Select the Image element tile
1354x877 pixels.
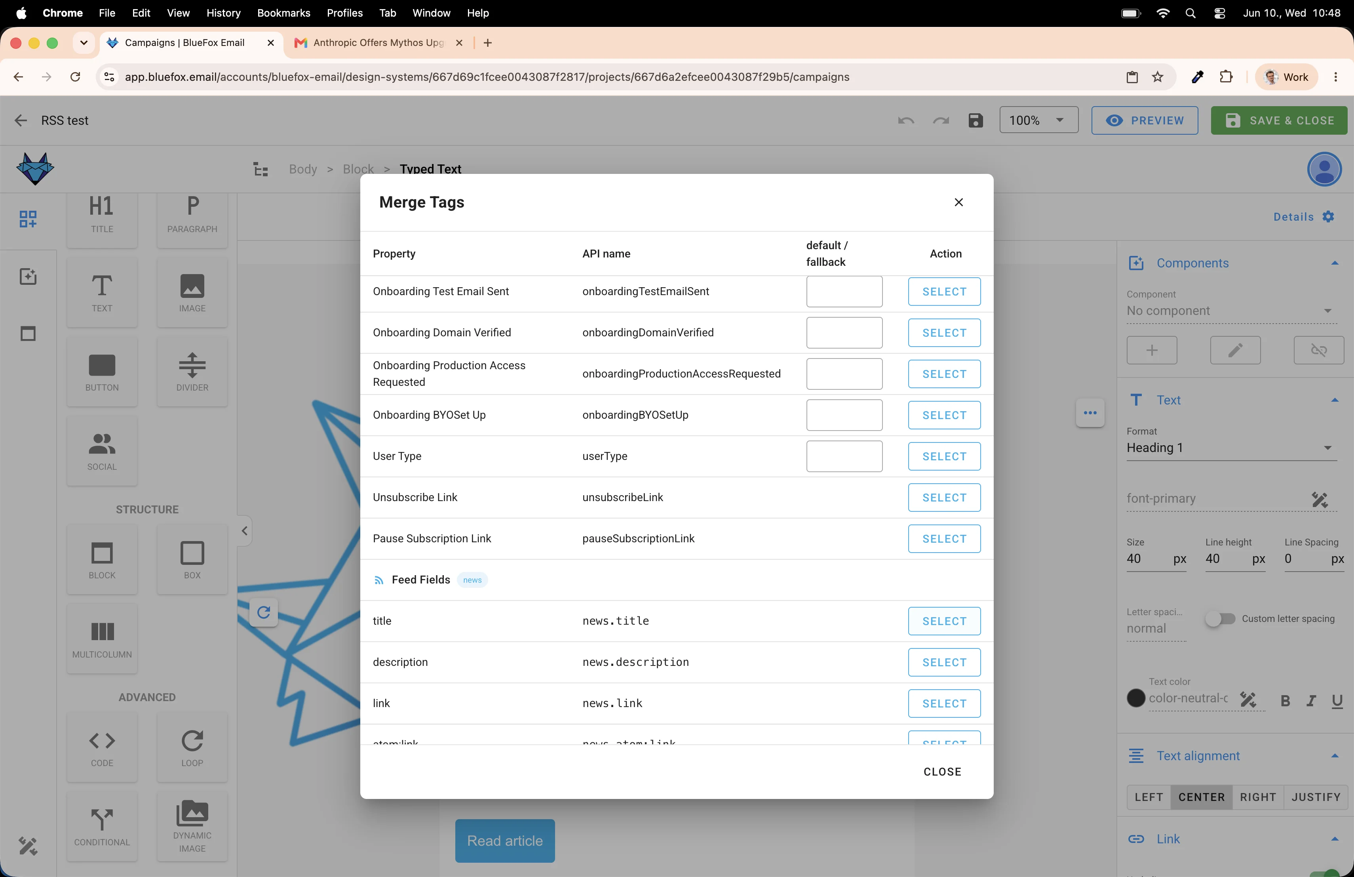click(x=192, y=292)
